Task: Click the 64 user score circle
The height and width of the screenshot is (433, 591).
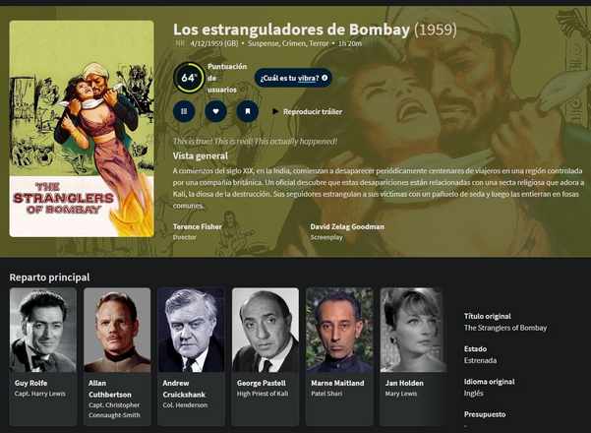Action: pos(189,78)
